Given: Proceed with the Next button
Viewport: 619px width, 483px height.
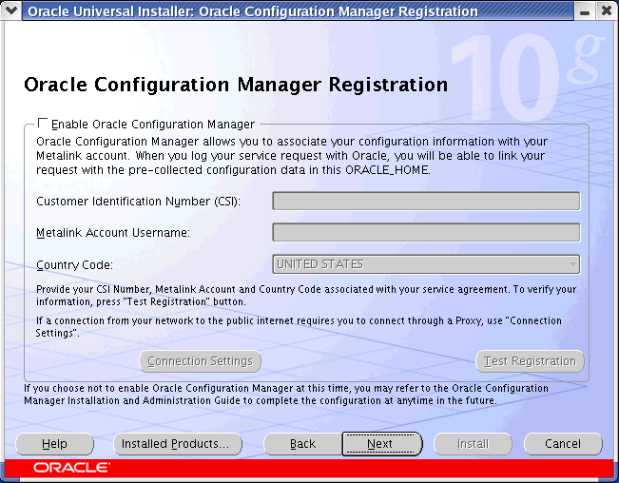Looking at the screenshot, I should (x=380, y=444).
